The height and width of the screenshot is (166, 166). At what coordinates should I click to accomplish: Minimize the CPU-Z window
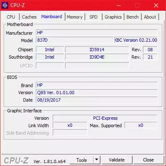(x=119, y=5)
